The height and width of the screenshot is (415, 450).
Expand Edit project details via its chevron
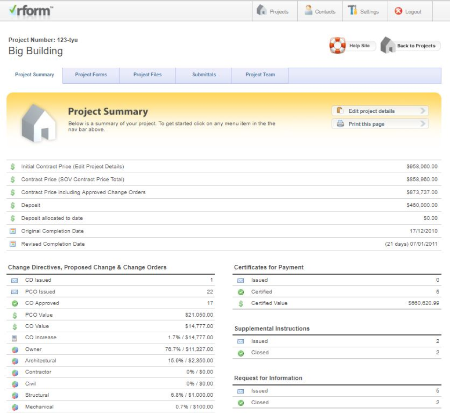click(424, 110)
